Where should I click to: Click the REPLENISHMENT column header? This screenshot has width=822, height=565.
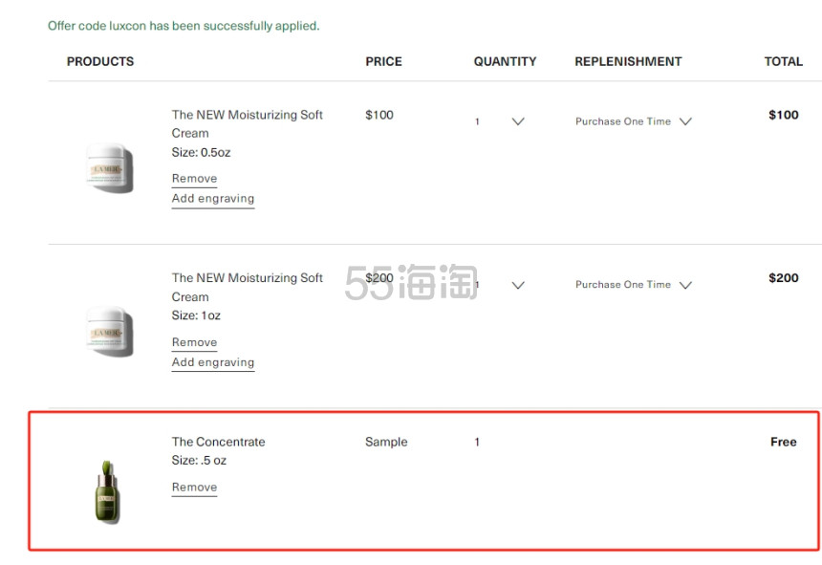(628, 61)
